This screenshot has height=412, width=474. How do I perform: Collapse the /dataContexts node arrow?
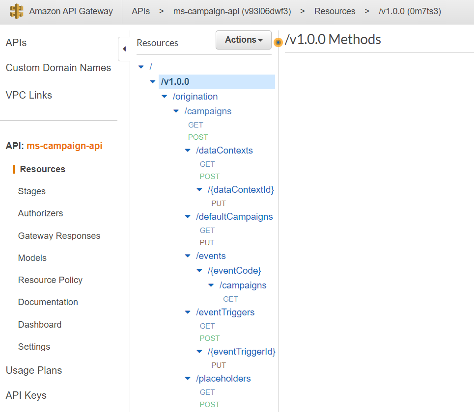(x=188, y=151)
